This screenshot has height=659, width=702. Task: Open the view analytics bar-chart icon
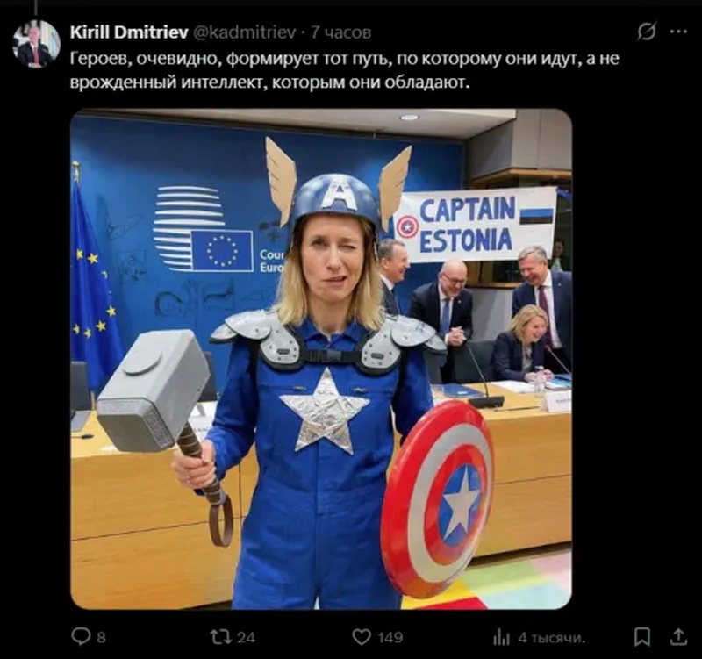point(502,636)
